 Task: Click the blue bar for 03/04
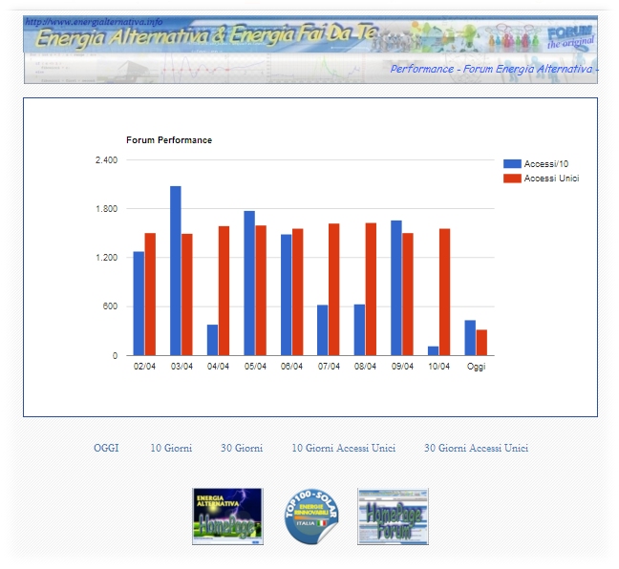176,271
